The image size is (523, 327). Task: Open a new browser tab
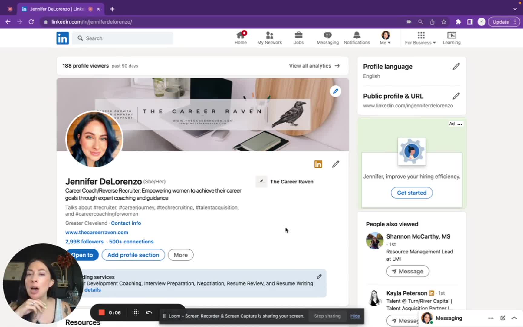pyautogui.click(x=112, y=9)
